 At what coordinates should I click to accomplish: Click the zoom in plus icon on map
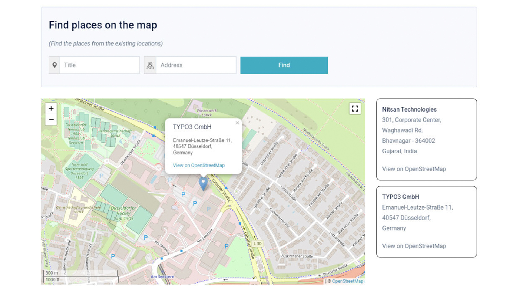click(x=51, y=109)
